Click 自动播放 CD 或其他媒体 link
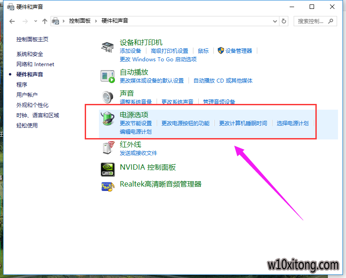 click(x=223, y=81)
